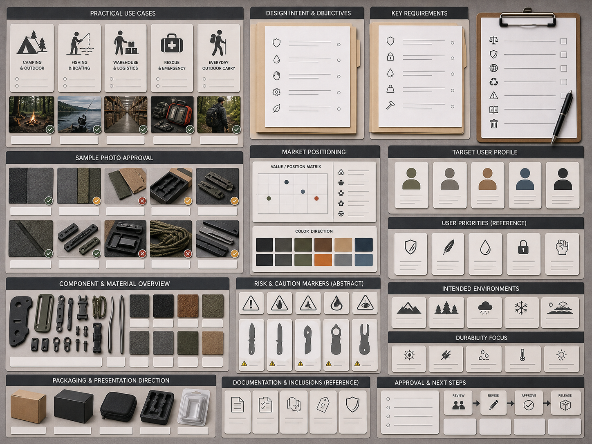Select the balance scales icon on the clipboard
Screen dimensions: 592x444
pos(494,40)
